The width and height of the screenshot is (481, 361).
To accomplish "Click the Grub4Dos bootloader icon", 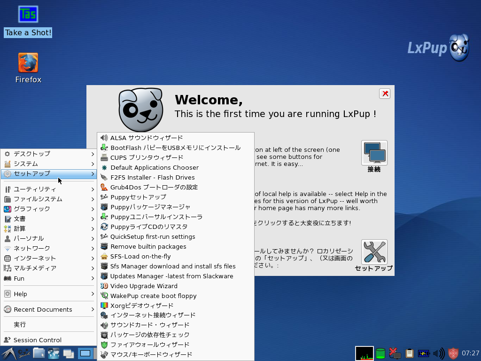I will tap(104, 187).
